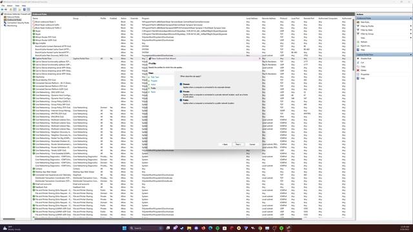The width and height of the screenshot is (413, 232).
Task: Select Outbound Rules in the console tree
Action: click(x=14, y=20)
